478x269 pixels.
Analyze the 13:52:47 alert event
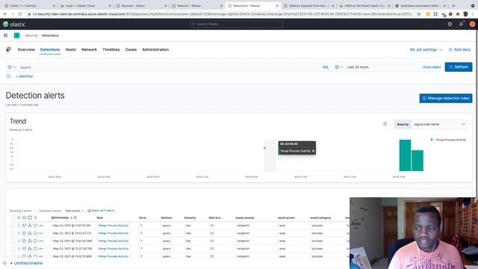[30, 233]
